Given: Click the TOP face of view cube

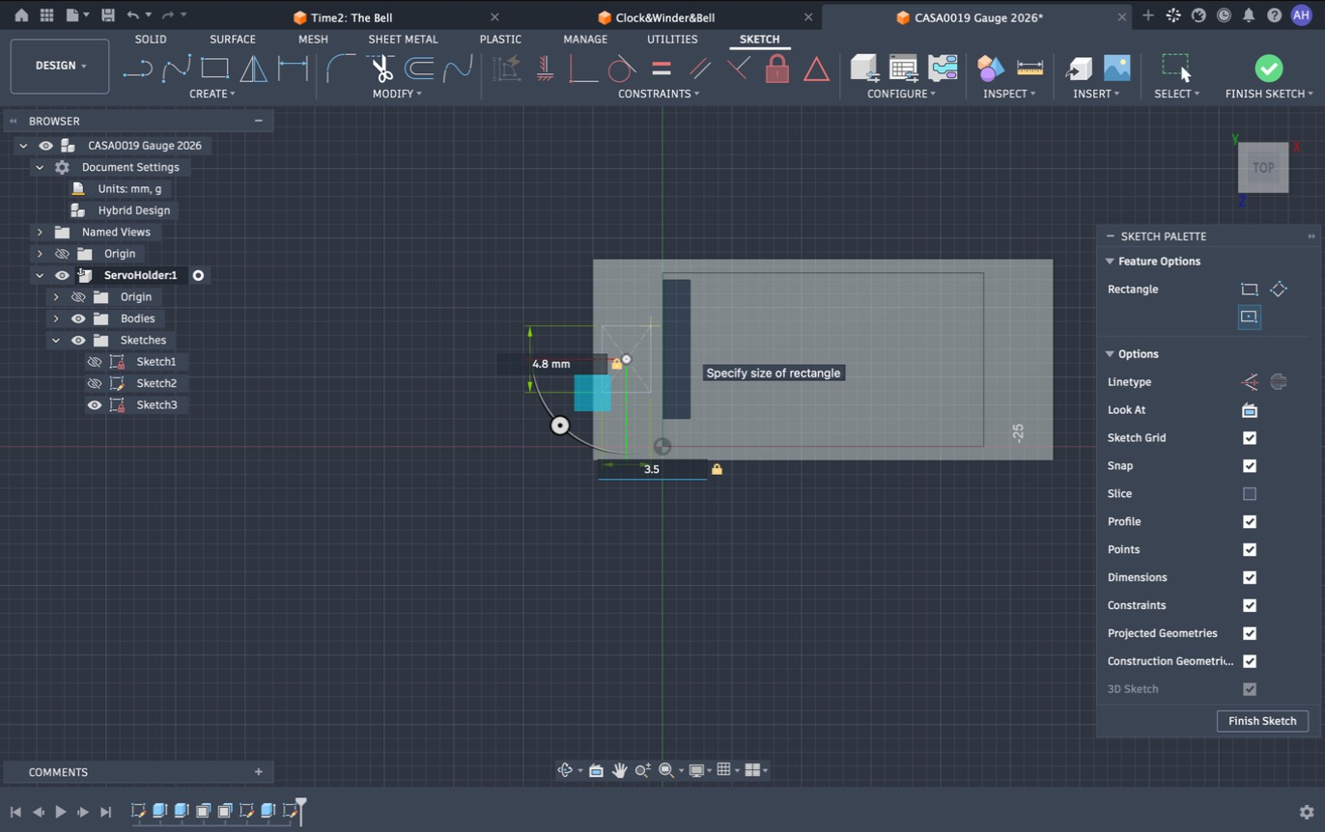Looking at the screenshot, I should pyautogui.click(x=1263, y=167).
